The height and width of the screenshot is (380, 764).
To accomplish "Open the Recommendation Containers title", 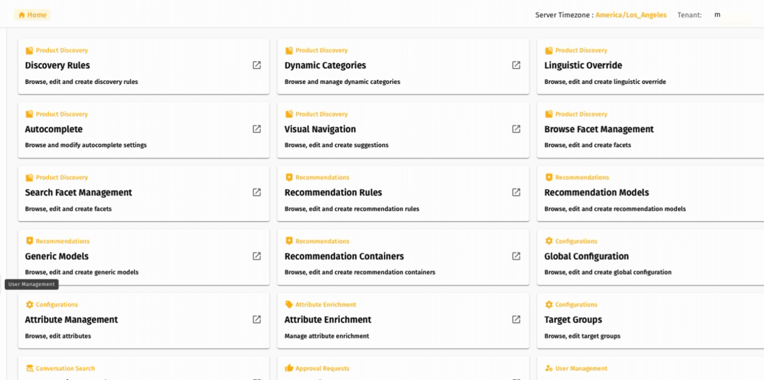I will [x=344, y=256].
